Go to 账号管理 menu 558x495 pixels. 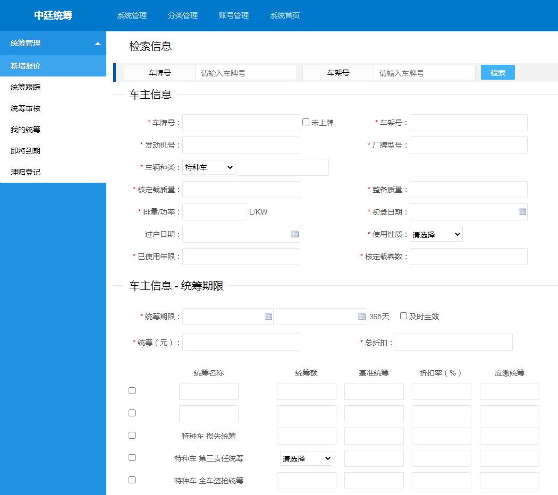tap(234, 15)
